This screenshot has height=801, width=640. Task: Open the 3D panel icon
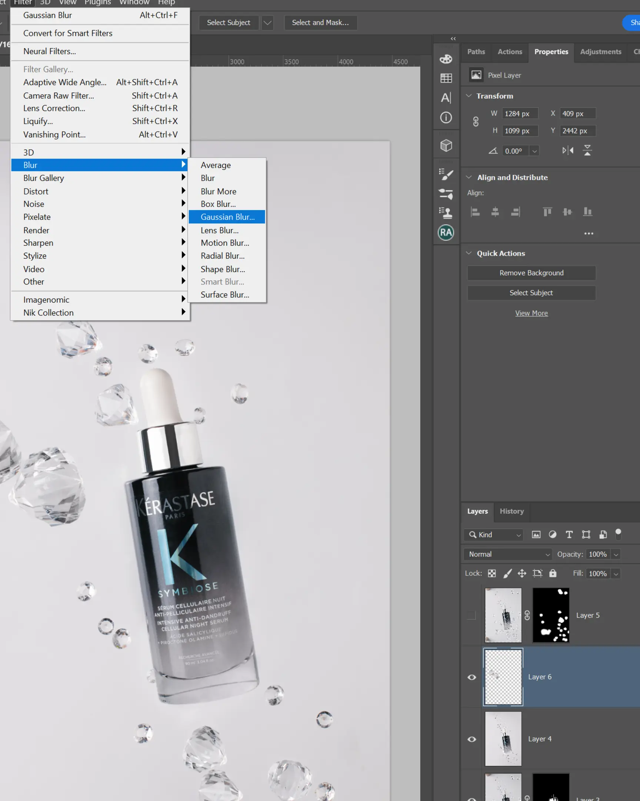click(x=446, y=145)
